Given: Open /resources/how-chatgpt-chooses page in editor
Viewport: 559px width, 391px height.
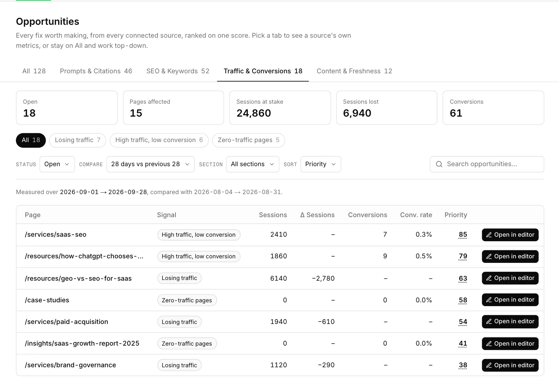Looking at the screenshot, I should click(x=510, y=256).
